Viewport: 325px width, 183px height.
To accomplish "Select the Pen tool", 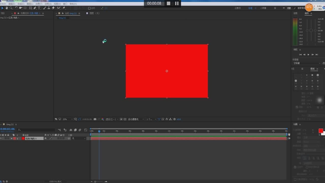I will (x=35, y=8).
